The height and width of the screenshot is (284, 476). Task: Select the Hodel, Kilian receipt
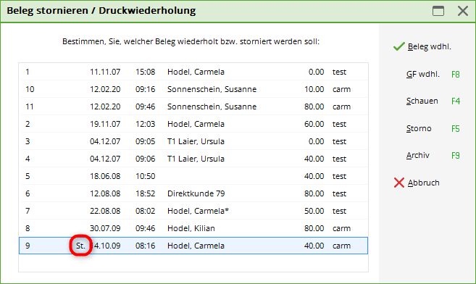click(x=193, y=228)
